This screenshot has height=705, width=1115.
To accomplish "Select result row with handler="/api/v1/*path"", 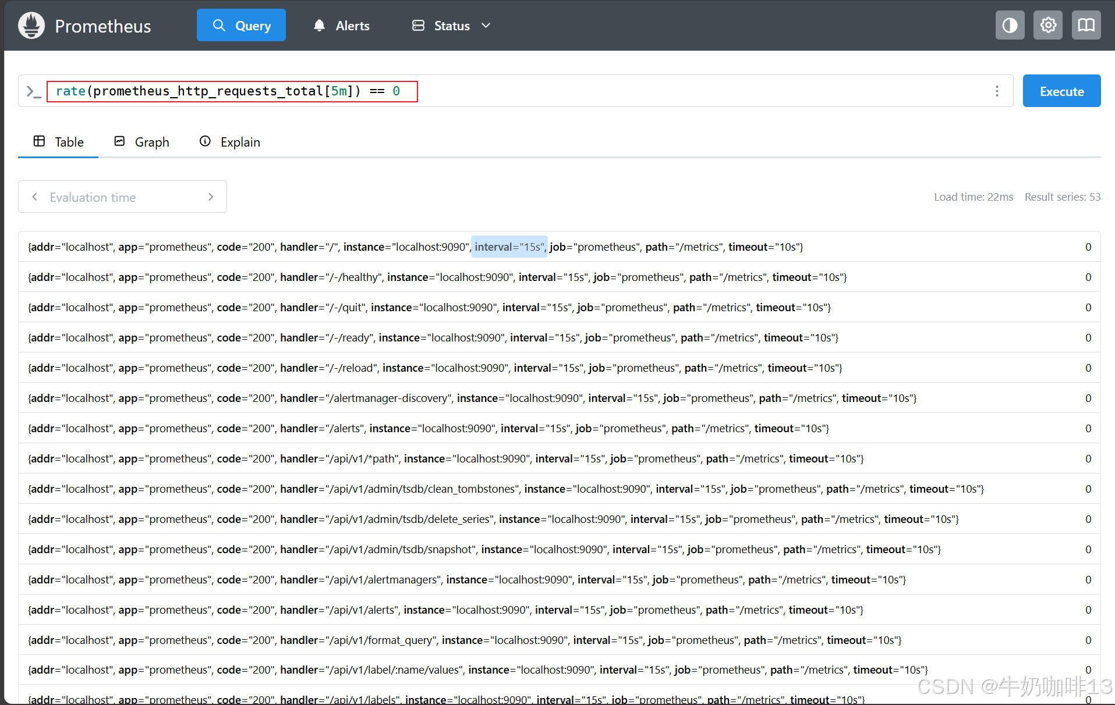I will 559,458.
